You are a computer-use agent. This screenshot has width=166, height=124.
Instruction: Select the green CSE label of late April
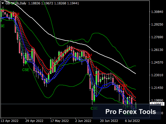(x=26, y=70)
